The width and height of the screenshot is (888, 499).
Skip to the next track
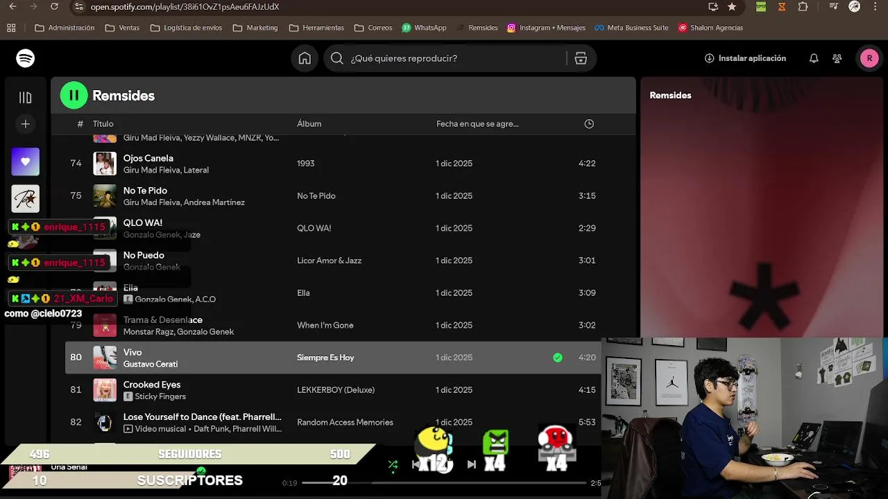pyautogui.click(x=472, y=464)
